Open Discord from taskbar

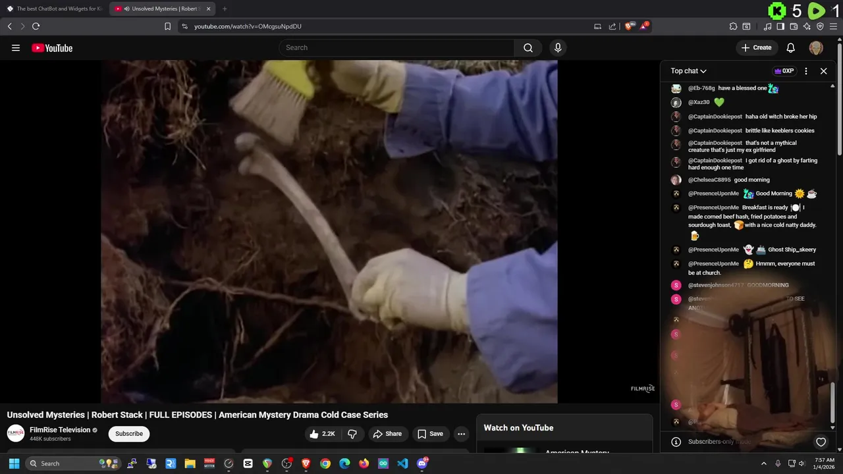pos(422,463)
